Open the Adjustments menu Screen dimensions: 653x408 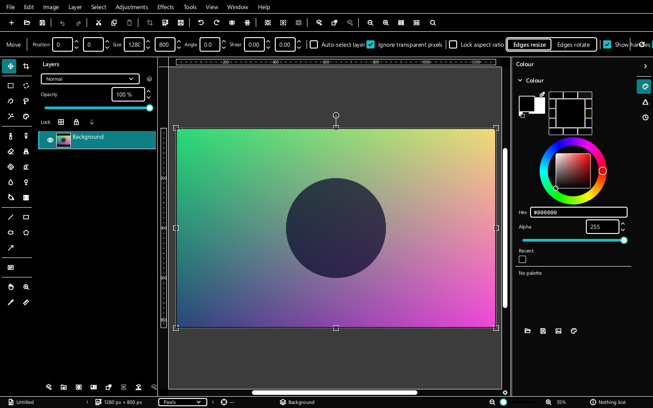pyautogui.click(x=132, y=7)
